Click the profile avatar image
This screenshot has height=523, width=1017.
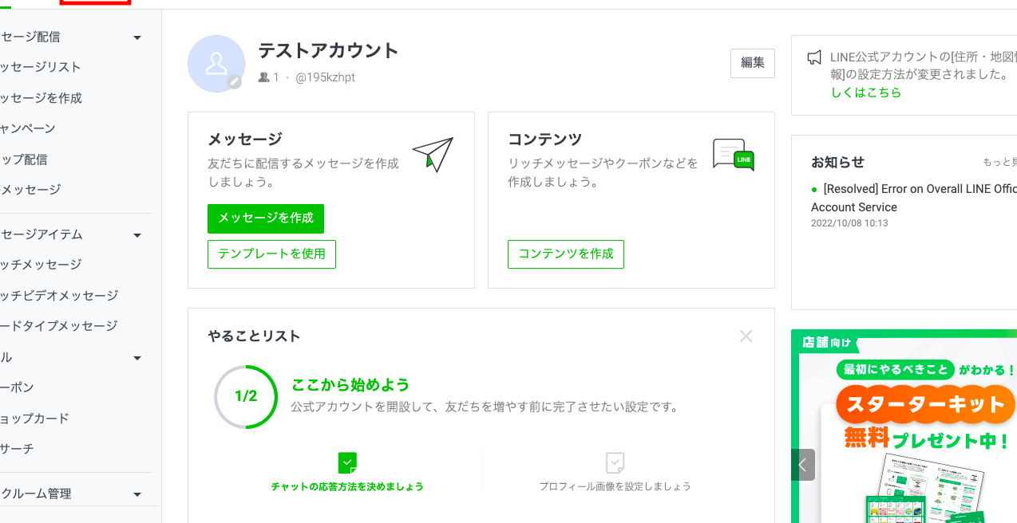[x=216, y=64]
